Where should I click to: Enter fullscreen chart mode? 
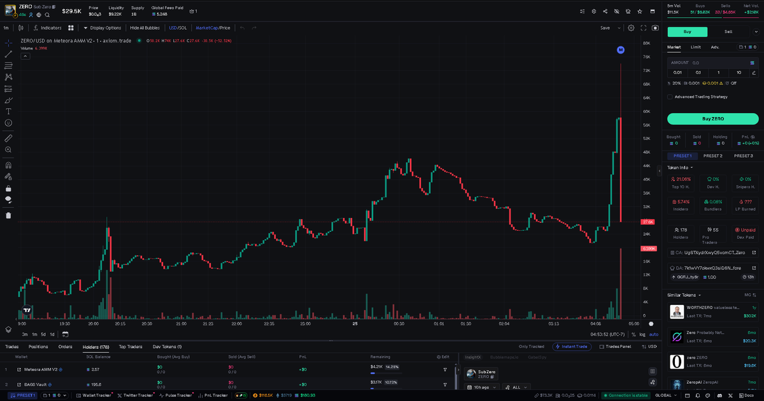[x=643, y=28]
